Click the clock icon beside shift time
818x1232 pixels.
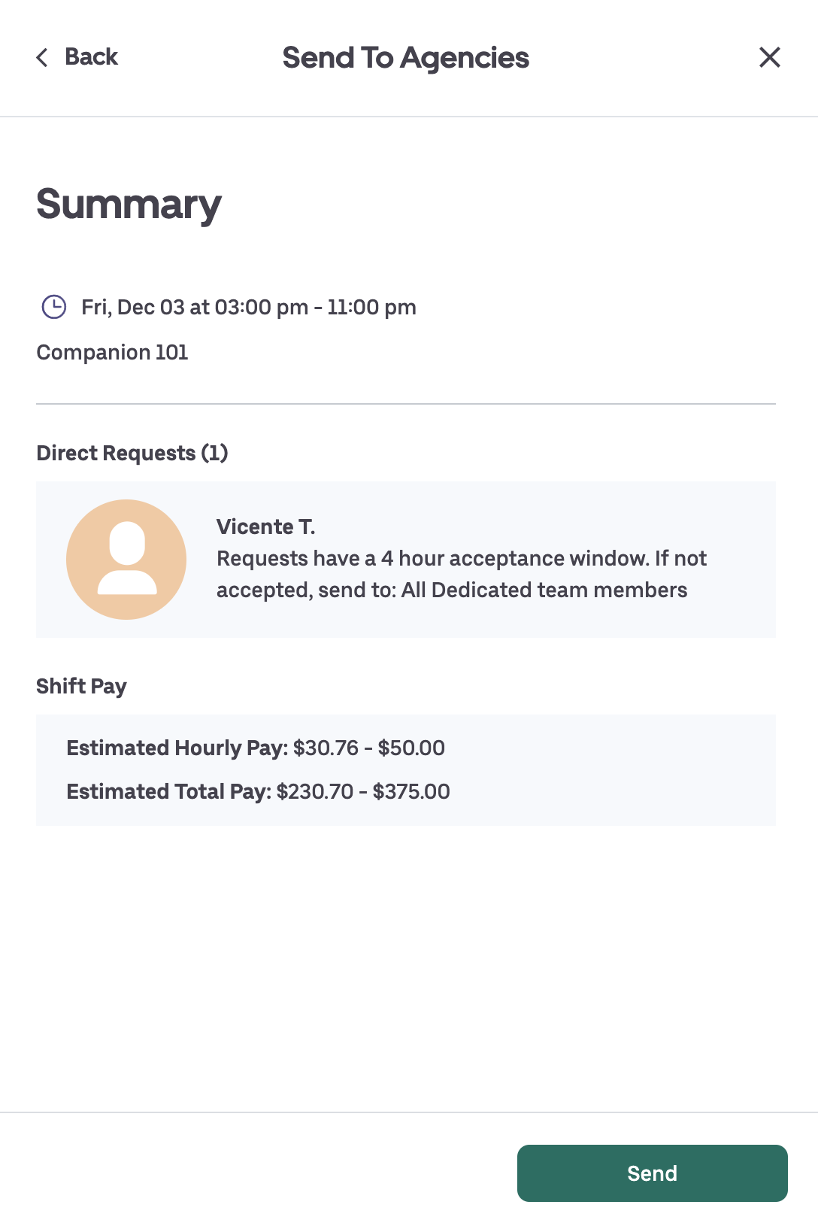pos(53,307)
